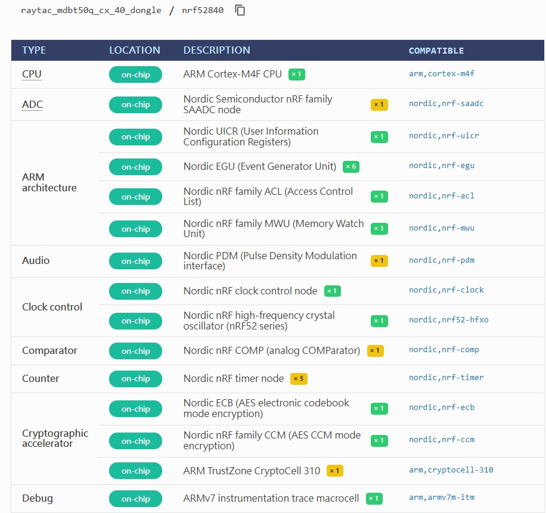Screen dimensions: 546x513
Task: Click on-chip pill in the CPU row
Action: 135,74
